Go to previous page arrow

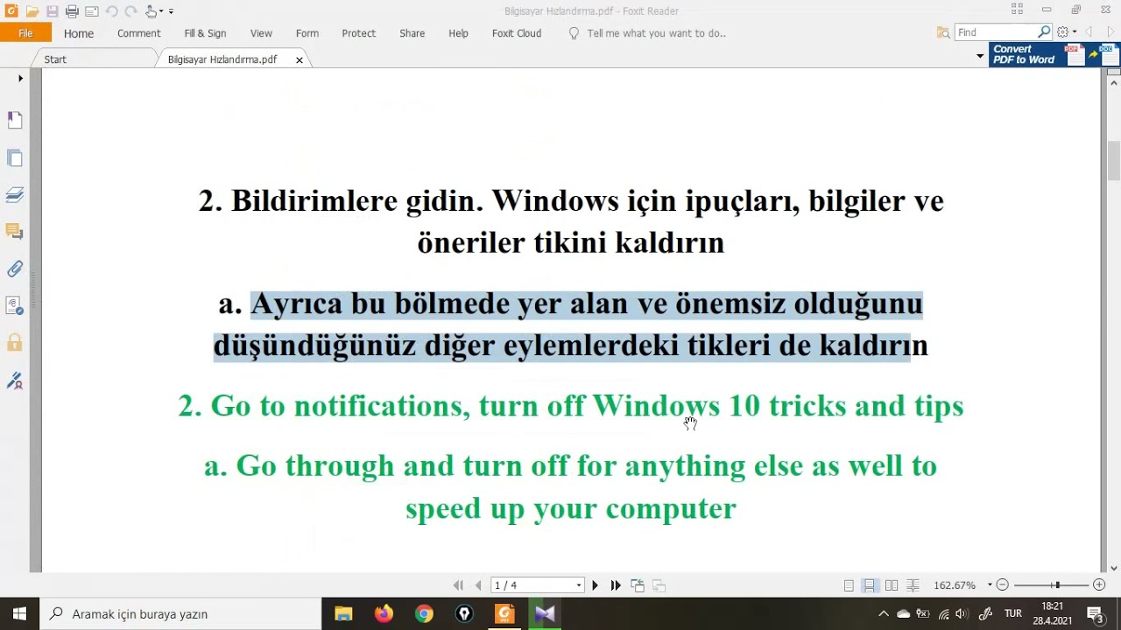click(478, 585)
